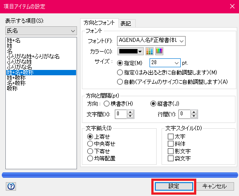Image resolution: width=239 pixels, height=196 pixels.
Task: Increase 文字間 spacing with up arrow
Action: click(130, 112)
